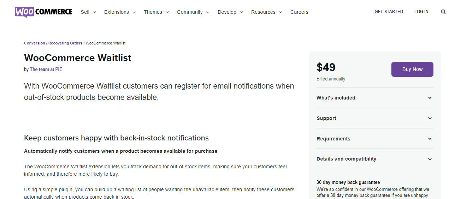This screenshot has height=199, width=461.
Task: Visit The team at PIE link
Action: pyautogui.click(x=46, y=70)
